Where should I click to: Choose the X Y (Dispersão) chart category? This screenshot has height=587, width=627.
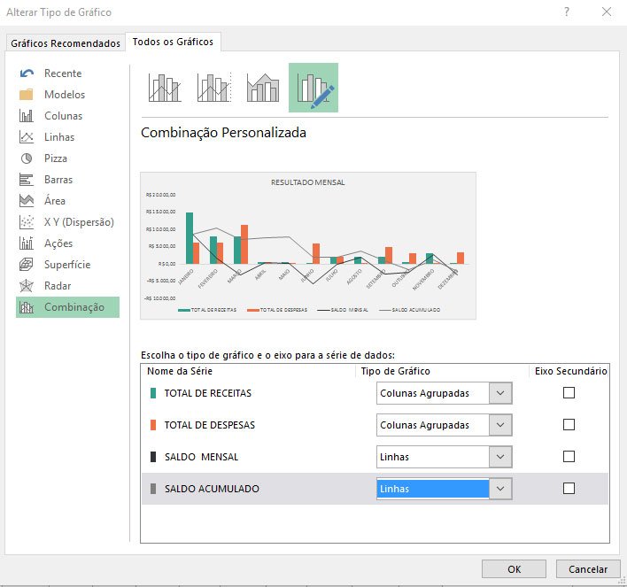tap(79, 222)
